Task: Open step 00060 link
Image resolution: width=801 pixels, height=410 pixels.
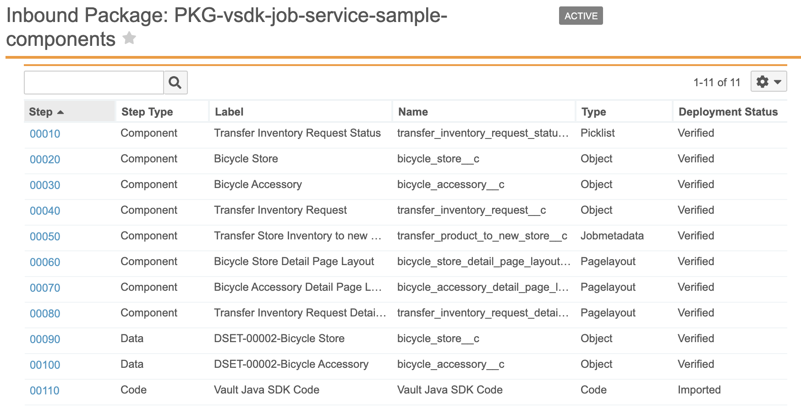Action: click(45, 262)
